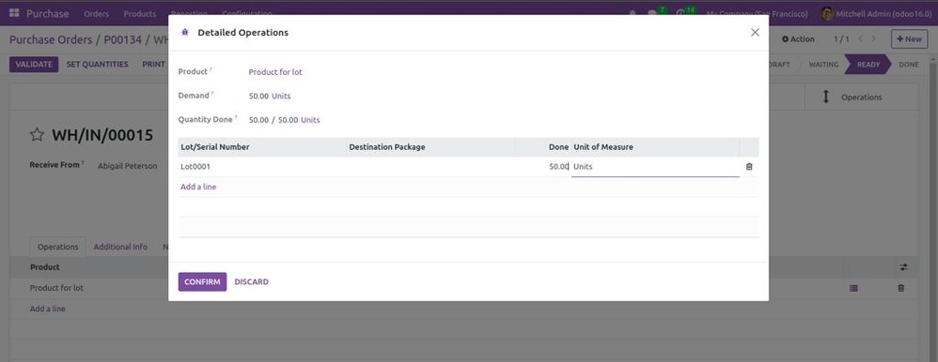Click the Print button in the background toolbar

coord(153,65)
